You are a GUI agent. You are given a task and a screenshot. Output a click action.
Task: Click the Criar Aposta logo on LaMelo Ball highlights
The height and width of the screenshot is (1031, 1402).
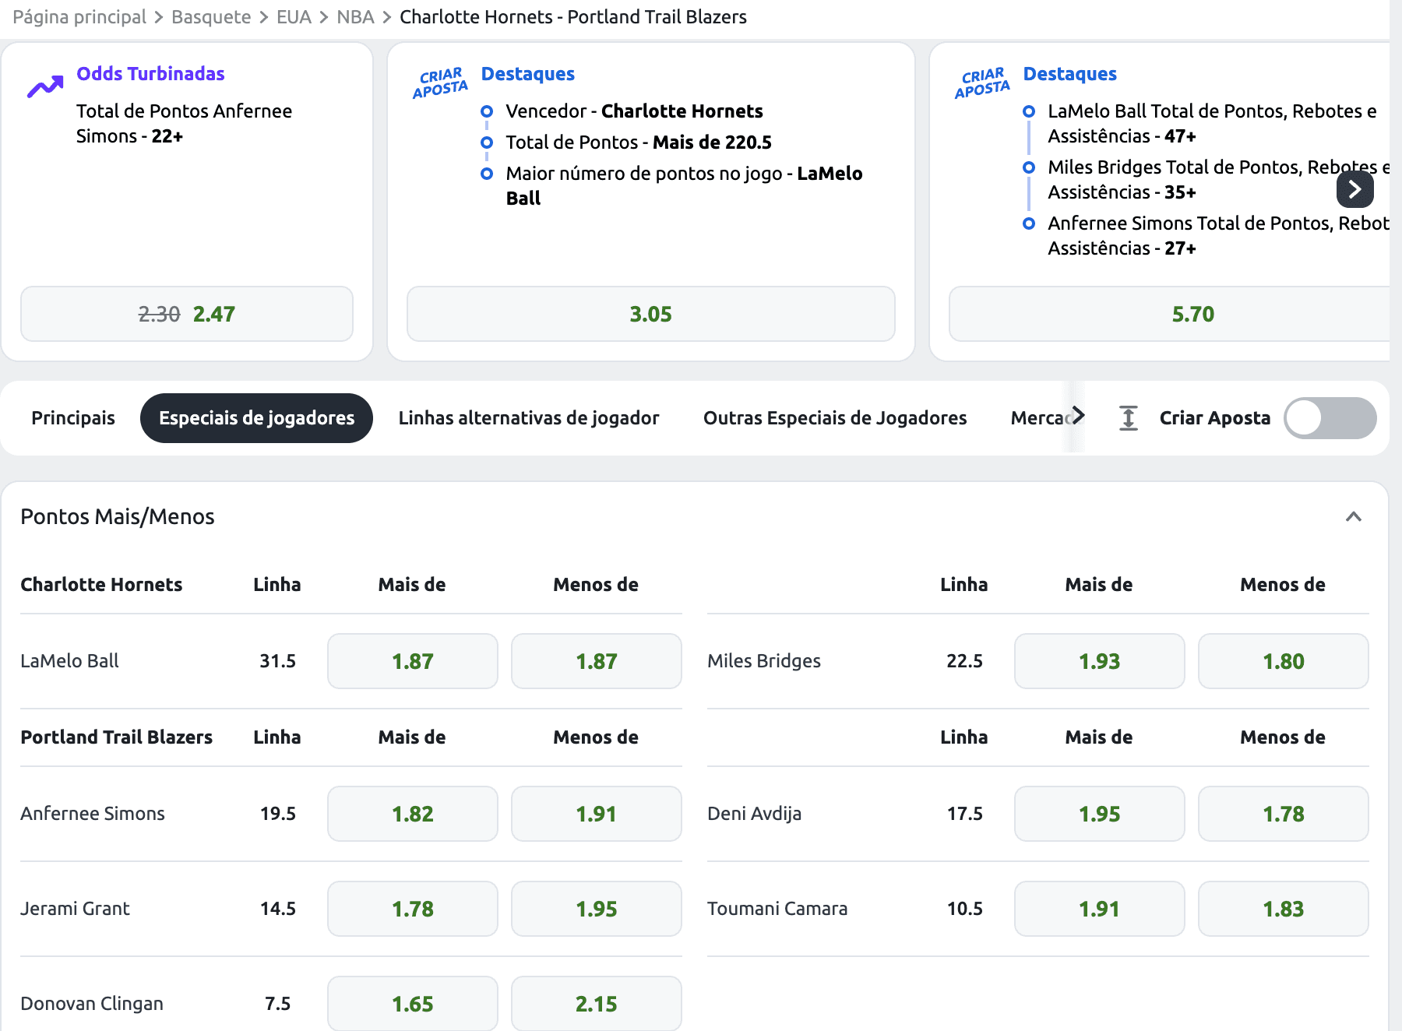[982, 83]
